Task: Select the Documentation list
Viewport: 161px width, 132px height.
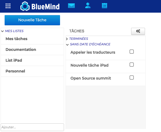Action: (x=32, y=50)
